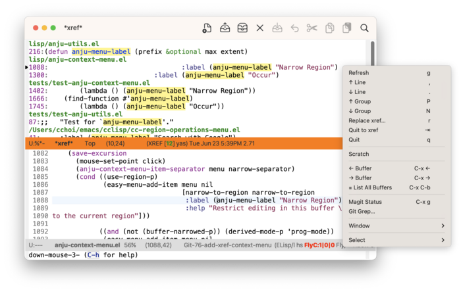This screenshot has width=461, height=292.
Task: Click the C-h help key in minibuffer
Action: coord(94,255)
